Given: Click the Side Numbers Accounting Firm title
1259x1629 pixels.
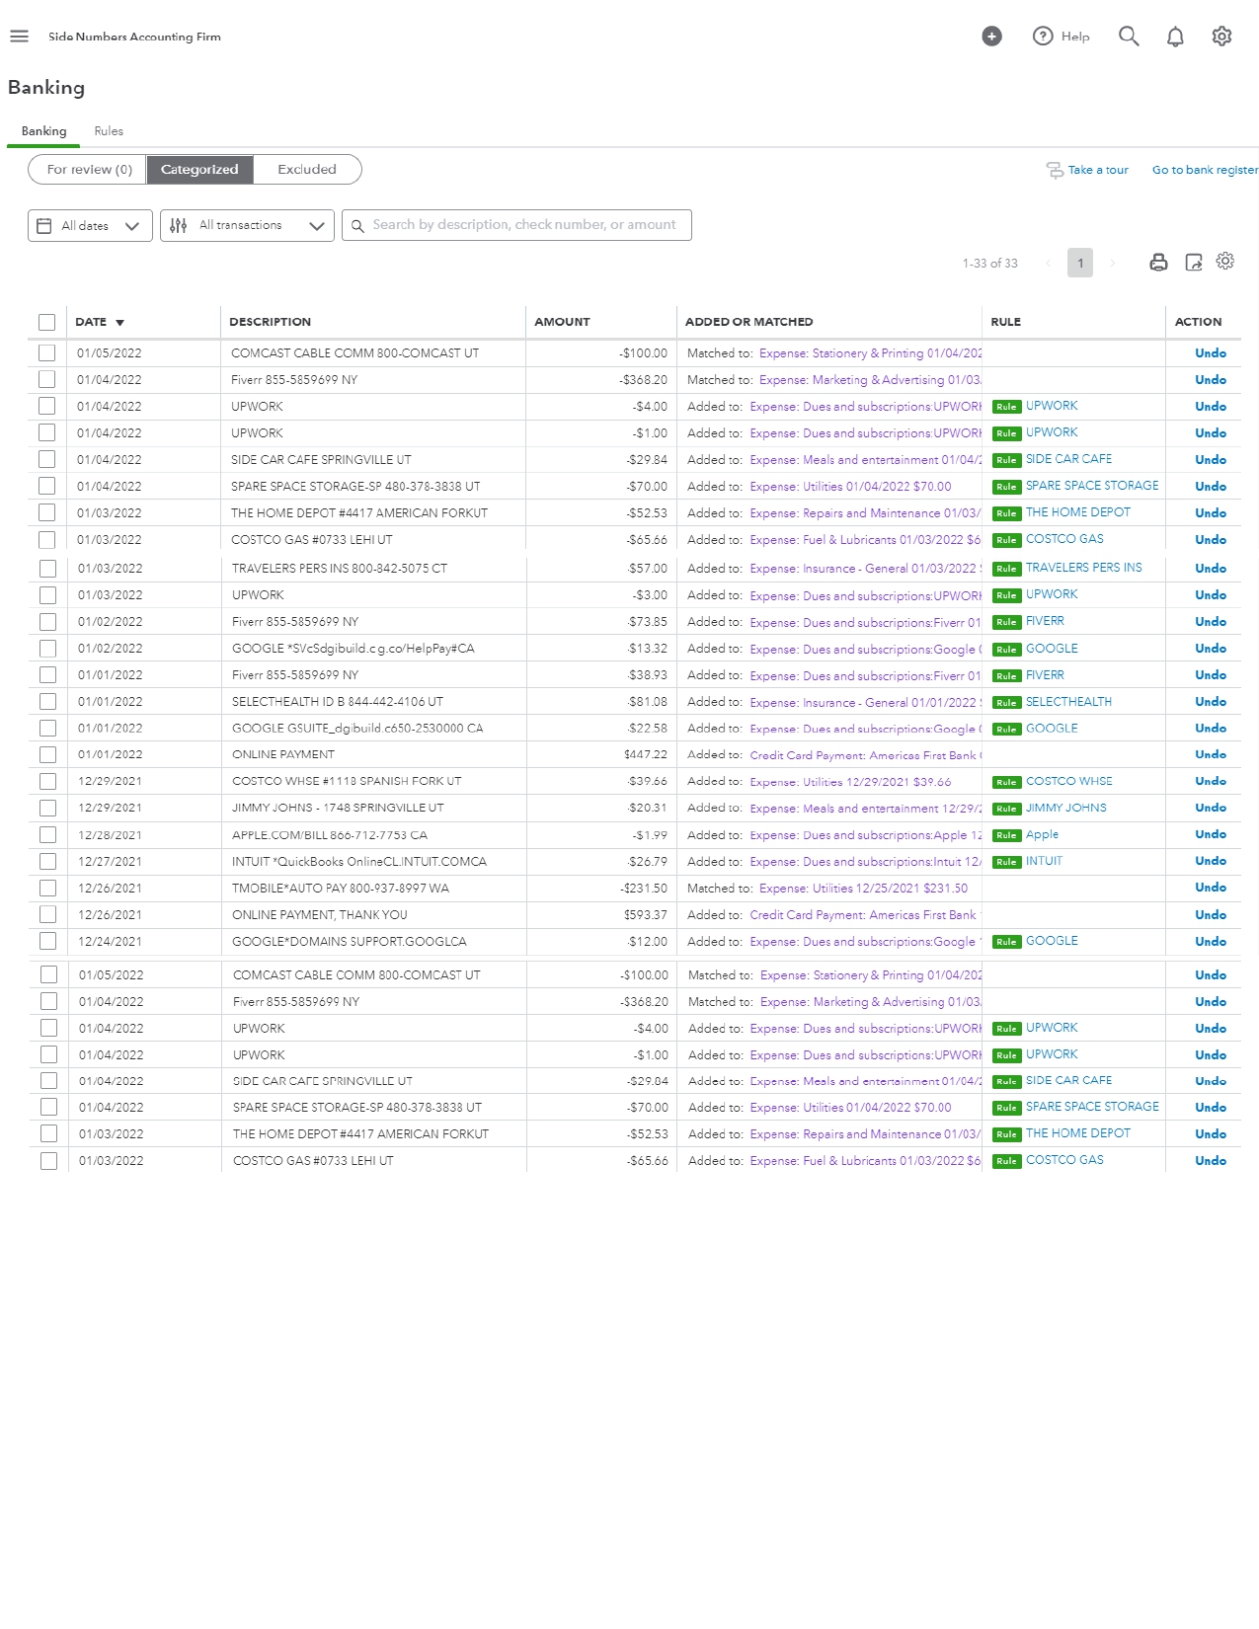Looking at the screenshot, I should click(x=134, y=37).
